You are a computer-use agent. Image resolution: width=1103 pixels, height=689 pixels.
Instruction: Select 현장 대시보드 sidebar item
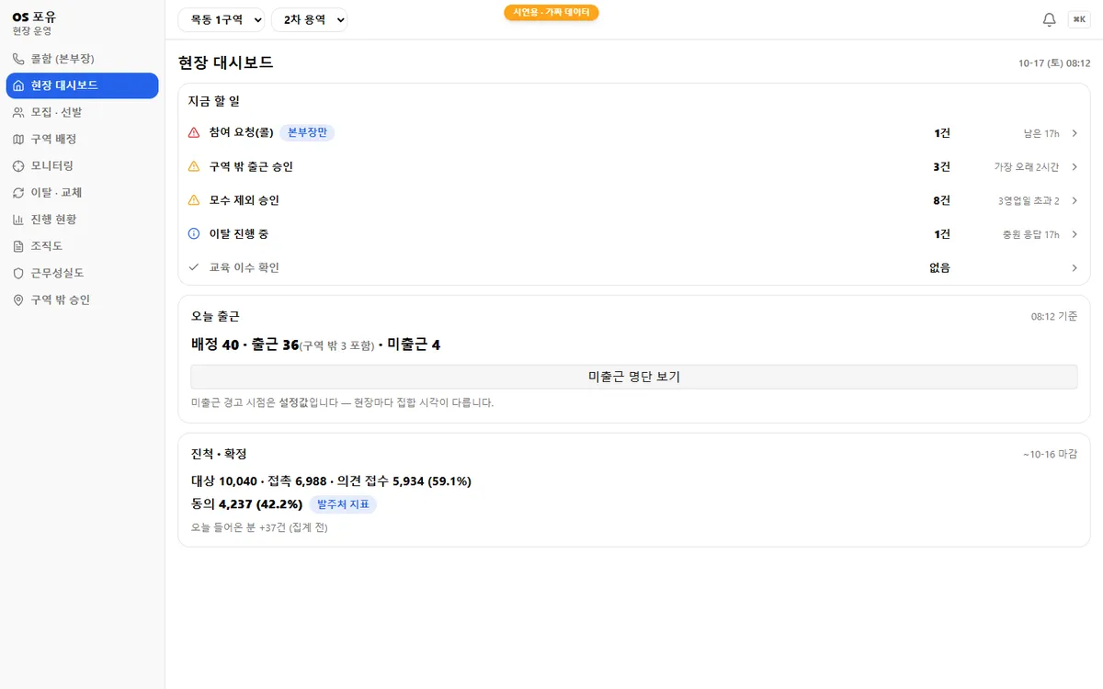[82, 85]
